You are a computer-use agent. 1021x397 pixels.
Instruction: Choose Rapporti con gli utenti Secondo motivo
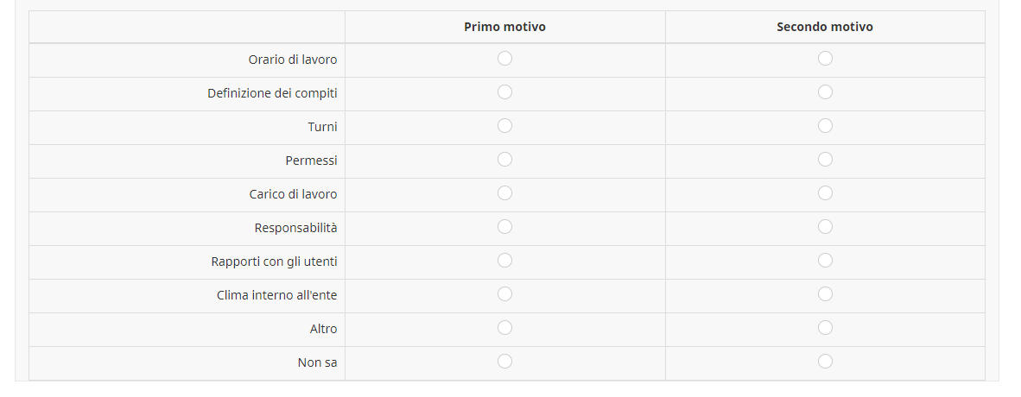coord(825,261)
